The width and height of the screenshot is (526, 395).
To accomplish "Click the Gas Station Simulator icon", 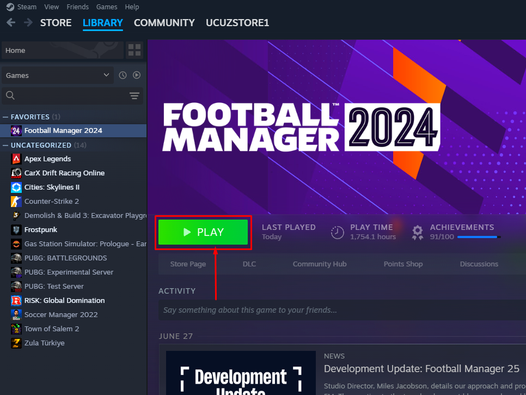I will [16, 244].
